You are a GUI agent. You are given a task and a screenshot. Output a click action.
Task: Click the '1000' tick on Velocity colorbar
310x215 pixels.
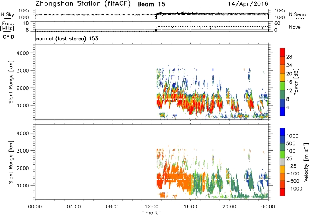click(x=293, y=136)
